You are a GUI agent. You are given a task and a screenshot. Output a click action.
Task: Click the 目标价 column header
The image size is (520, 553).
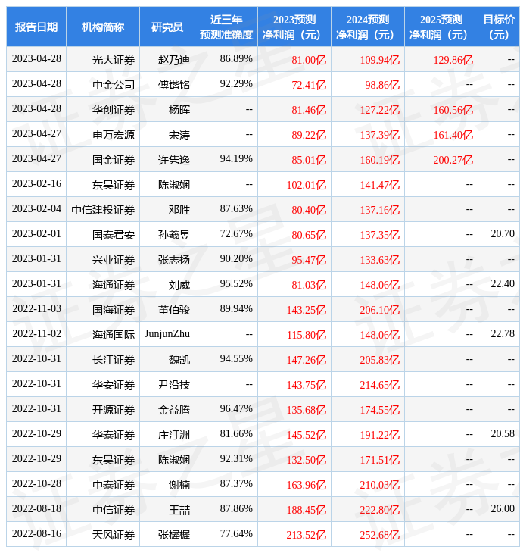tap(499, 27)
